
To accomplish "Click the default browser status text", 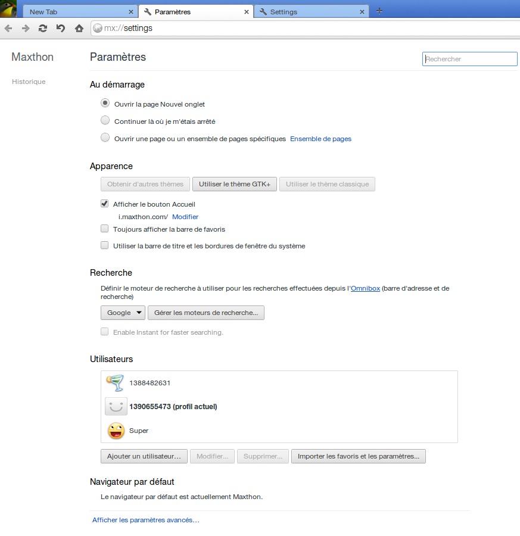I will tap(182, 497).
